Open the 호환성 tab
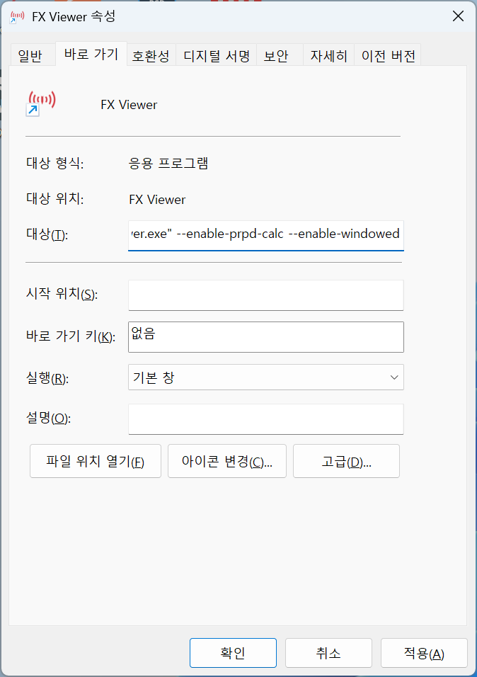 click(151, 55)
